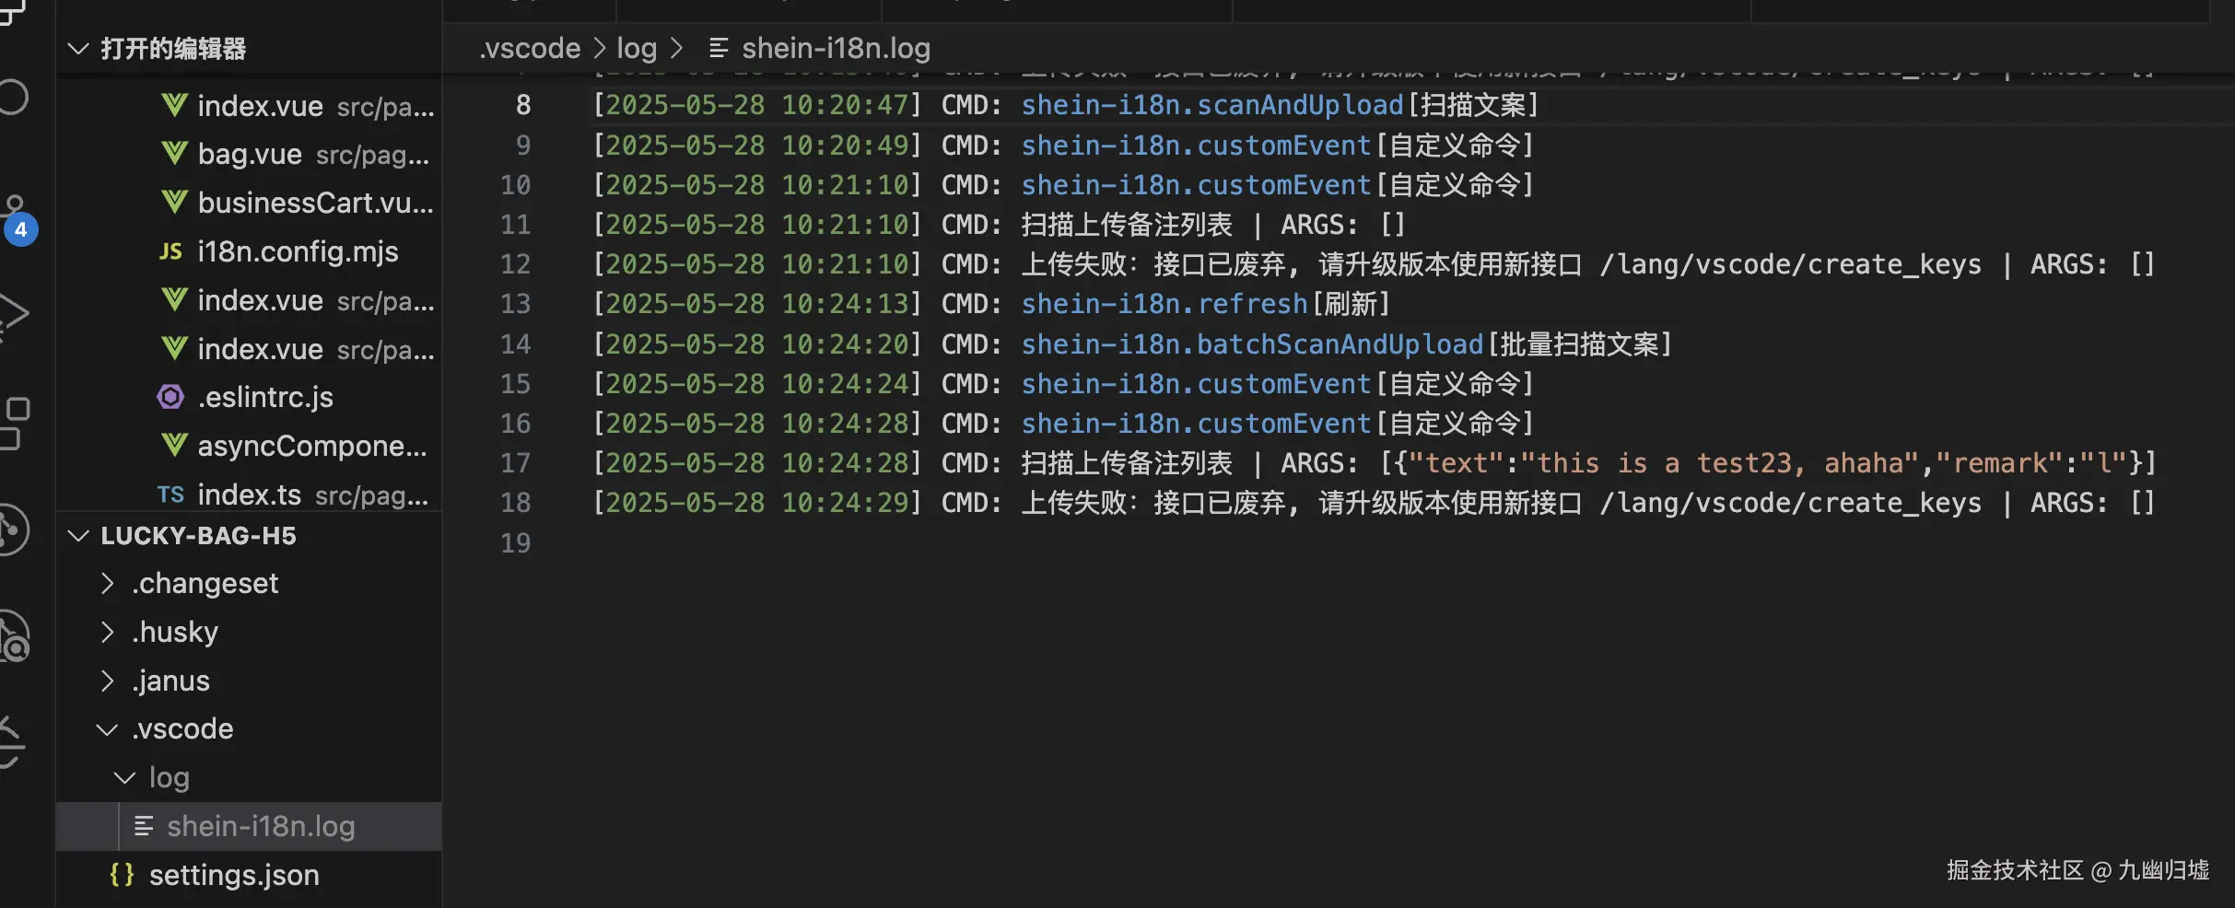The image size is (2235, 908).
Task: Collapse the log folder
Action: 124,778
